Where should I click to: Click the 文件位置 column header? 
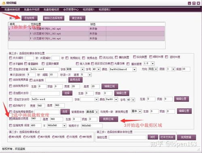click(x=36, y=24)
